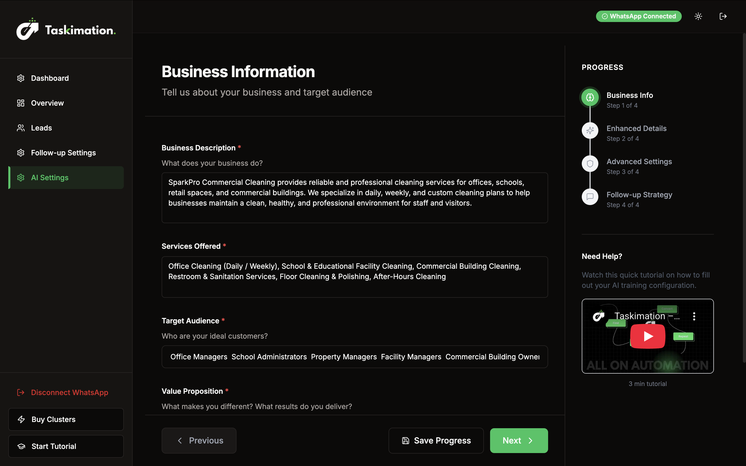Screen dimensions: 746x466
Task: Click the logout icon in top bar
Action: pos(723,16)
